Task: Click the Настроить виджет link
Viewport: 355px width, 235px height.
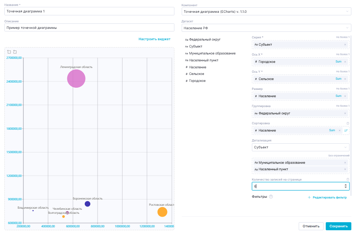Action: tap(154, 39)
